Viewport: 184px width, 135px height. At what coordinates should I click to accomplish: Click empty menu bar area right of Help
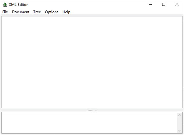[x=123, y=12]
